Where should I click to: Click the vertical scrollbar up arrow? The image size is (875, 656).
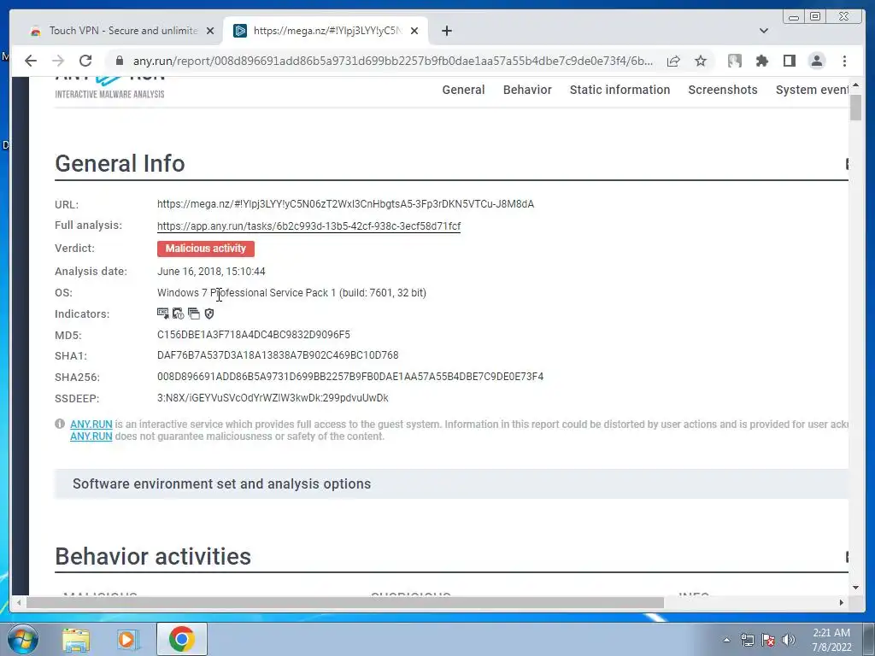pos(856,85)
